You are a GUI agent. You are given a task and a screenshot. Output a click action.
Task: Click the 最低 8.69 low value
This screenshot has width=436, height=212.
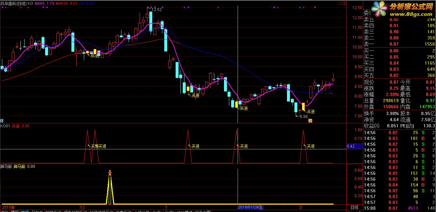tap(430, 94)
